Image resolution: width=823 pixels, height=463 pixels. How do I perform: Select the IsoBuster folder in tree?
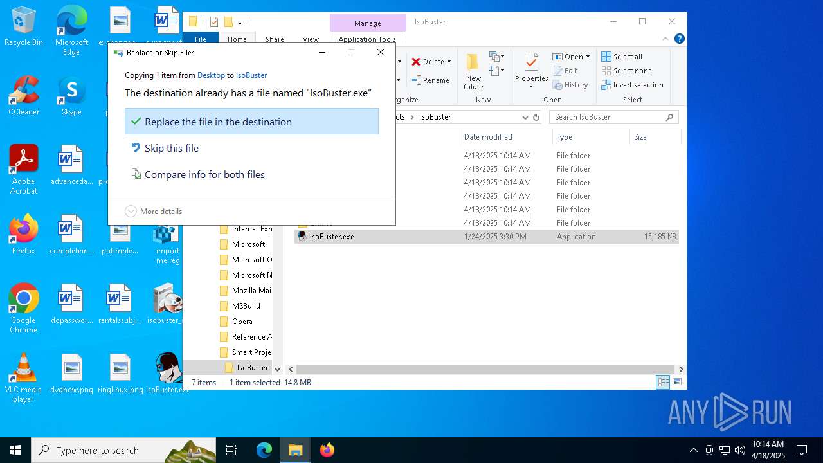pyautogui.click(x=247, y=368)
